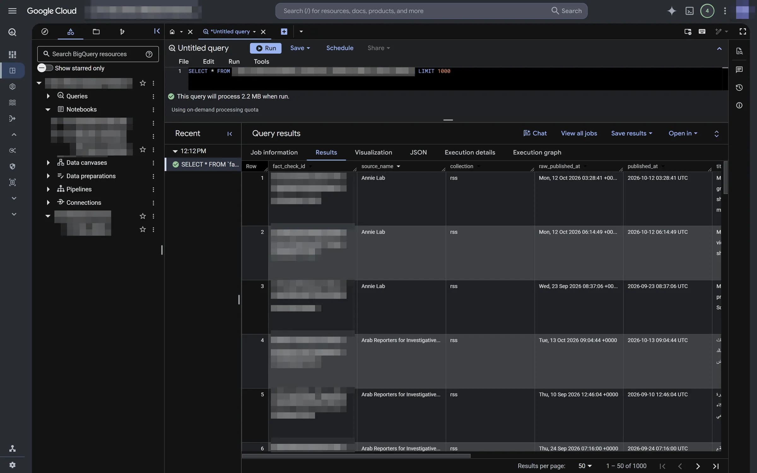Toggle Show starred only switch
The height and width of the screenshot is (473, 757).
click(45, 68)
